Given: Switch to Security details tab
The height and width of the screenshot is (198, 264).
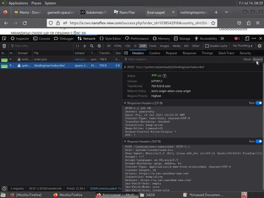Looking at the screenshot, I should (x=245, y=53).
